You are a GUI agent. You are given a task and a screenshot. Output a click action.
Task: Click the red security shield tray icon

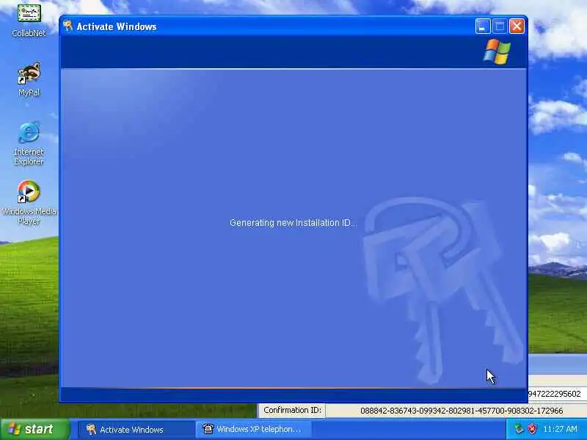[x=532, y=429]
